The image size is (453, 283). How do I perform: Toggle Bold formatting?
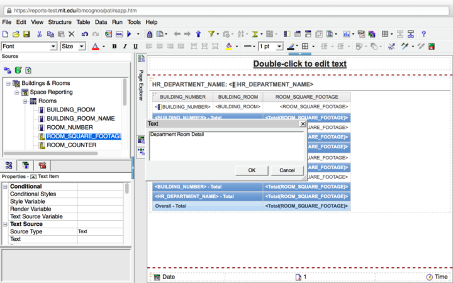[115, 47]
